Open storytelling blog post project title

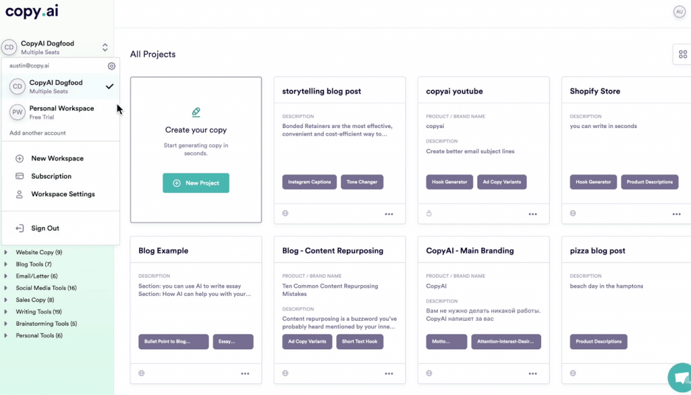321,91
